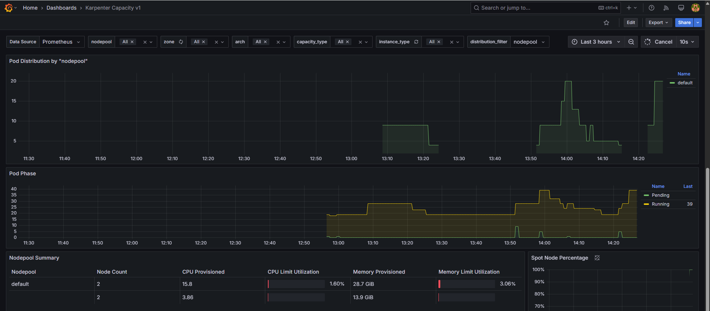The image size is (710, 311).
Task: Clear the capacity_type filter selection
Action: coord(360,42)
